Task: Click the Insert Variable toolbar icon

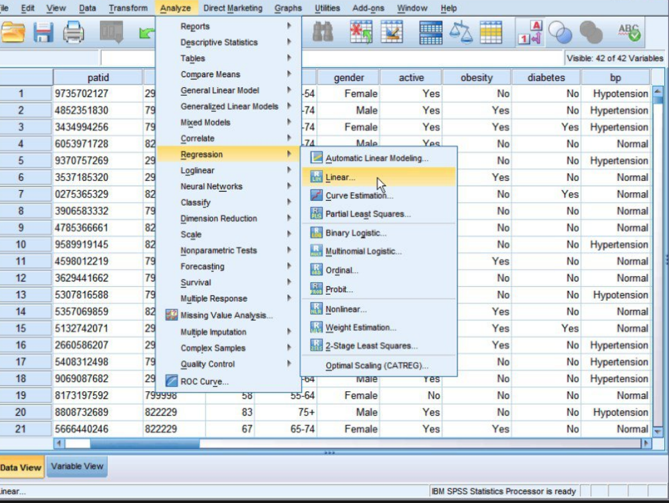Action: pos(392,33)
